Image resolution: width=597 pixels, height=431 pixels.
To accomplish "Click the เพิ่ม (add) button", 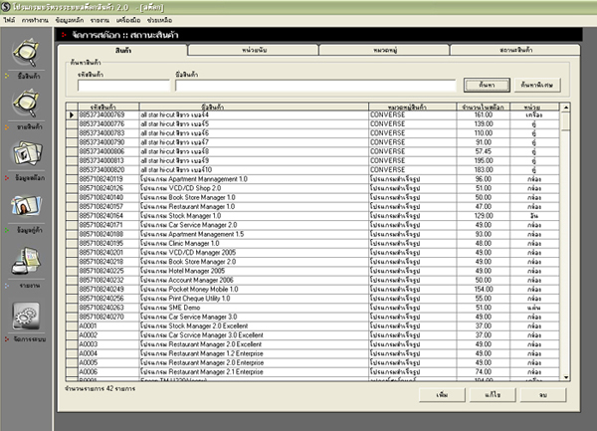I will point(442,395).
